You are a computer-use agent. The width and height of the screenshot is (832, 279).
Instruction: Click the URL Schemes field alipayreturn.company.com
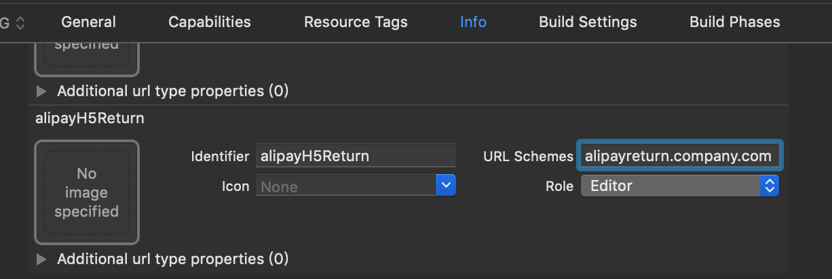[679, 156]
